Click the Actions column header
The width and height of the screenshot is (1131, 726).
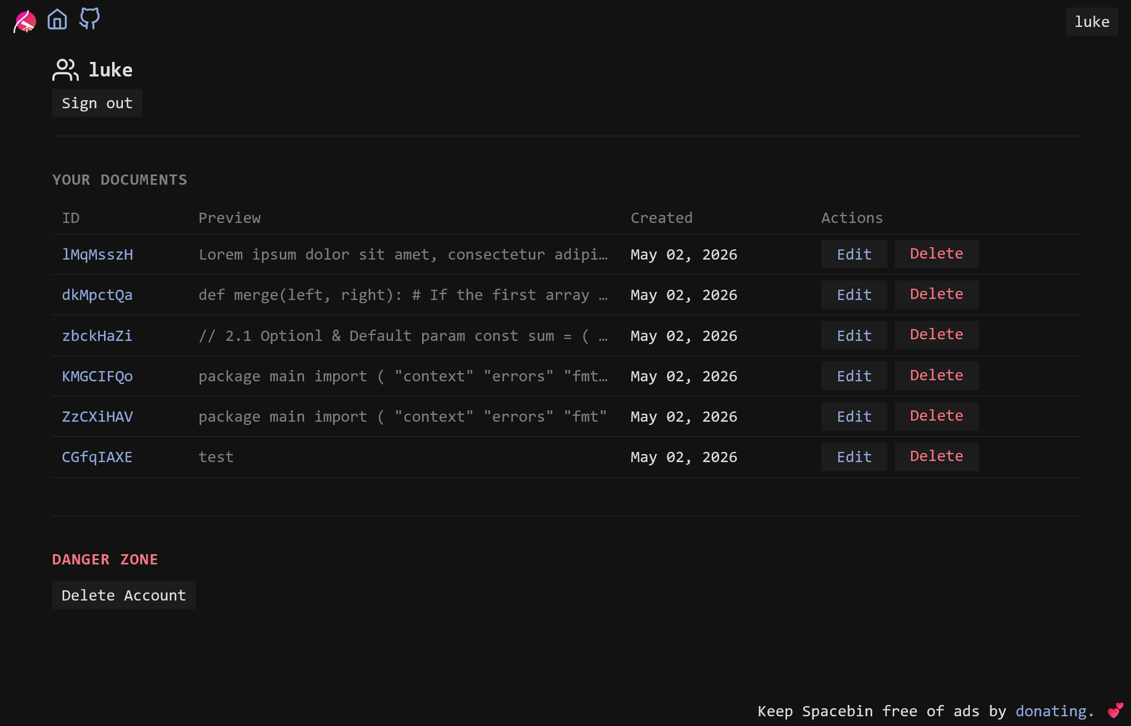852,218
